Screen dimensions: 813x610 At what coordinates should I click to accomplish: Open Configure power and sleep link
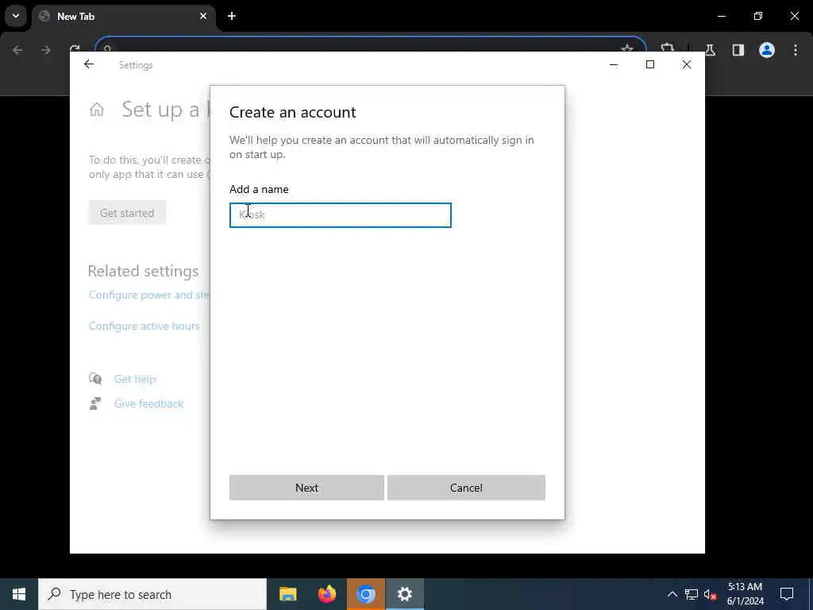(x=148, y=295)
